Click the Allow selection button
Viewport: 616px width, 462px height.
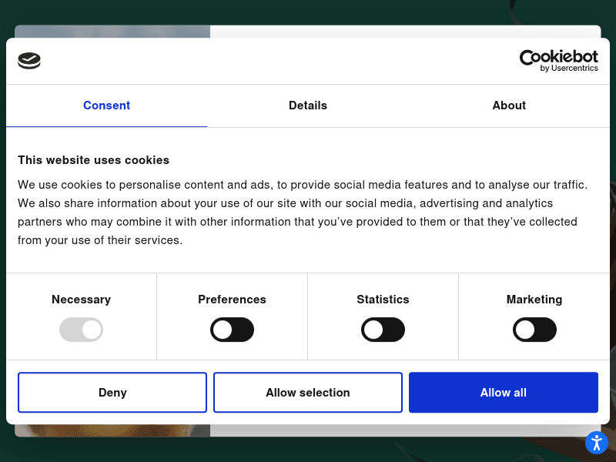click(308, 393)
